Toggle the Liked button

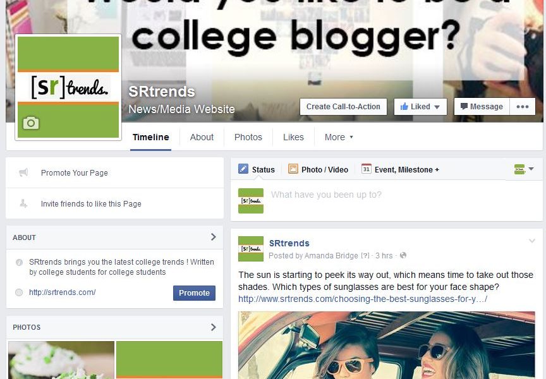(420, 107)
